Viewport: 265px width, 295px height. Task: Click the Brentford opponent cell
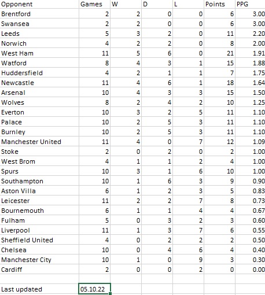(x=39, y=14)
